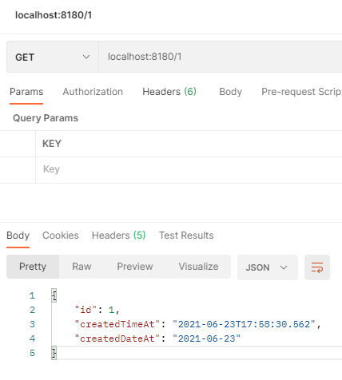
Task: Toggle word wrap icon in response pane
Action: (x=317, y=267)
